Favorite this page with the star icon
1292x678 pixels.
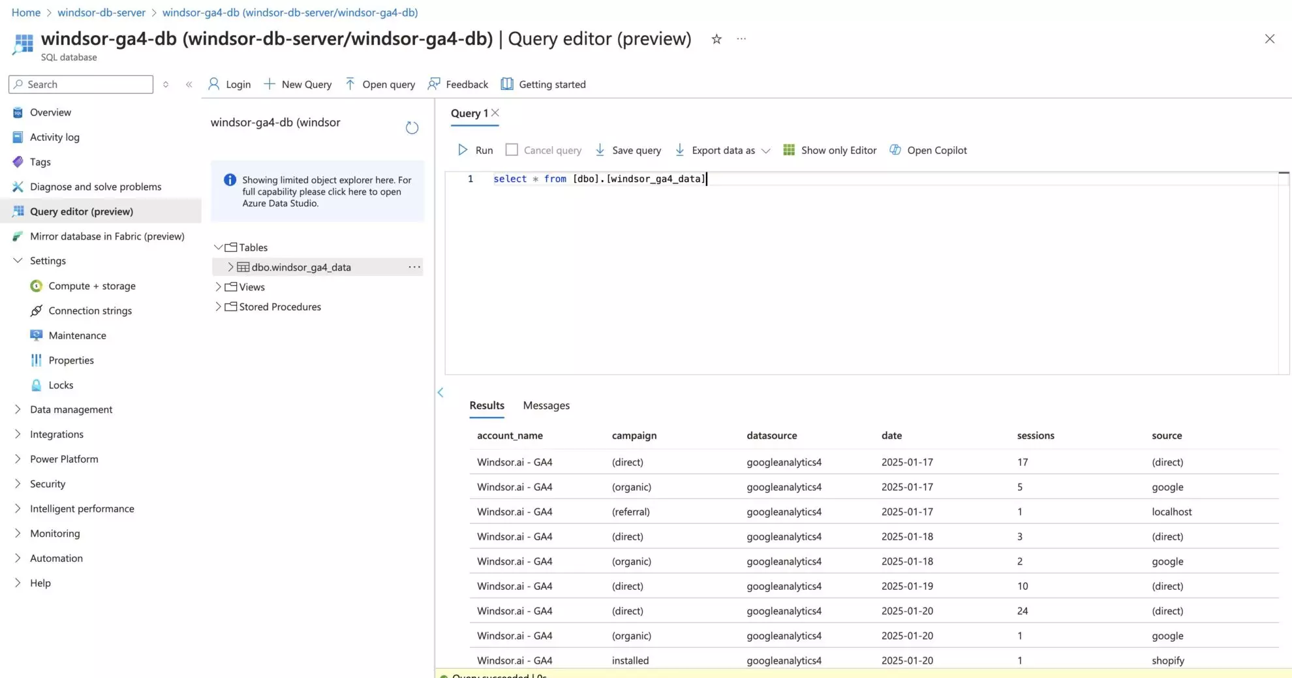[716, 39]
